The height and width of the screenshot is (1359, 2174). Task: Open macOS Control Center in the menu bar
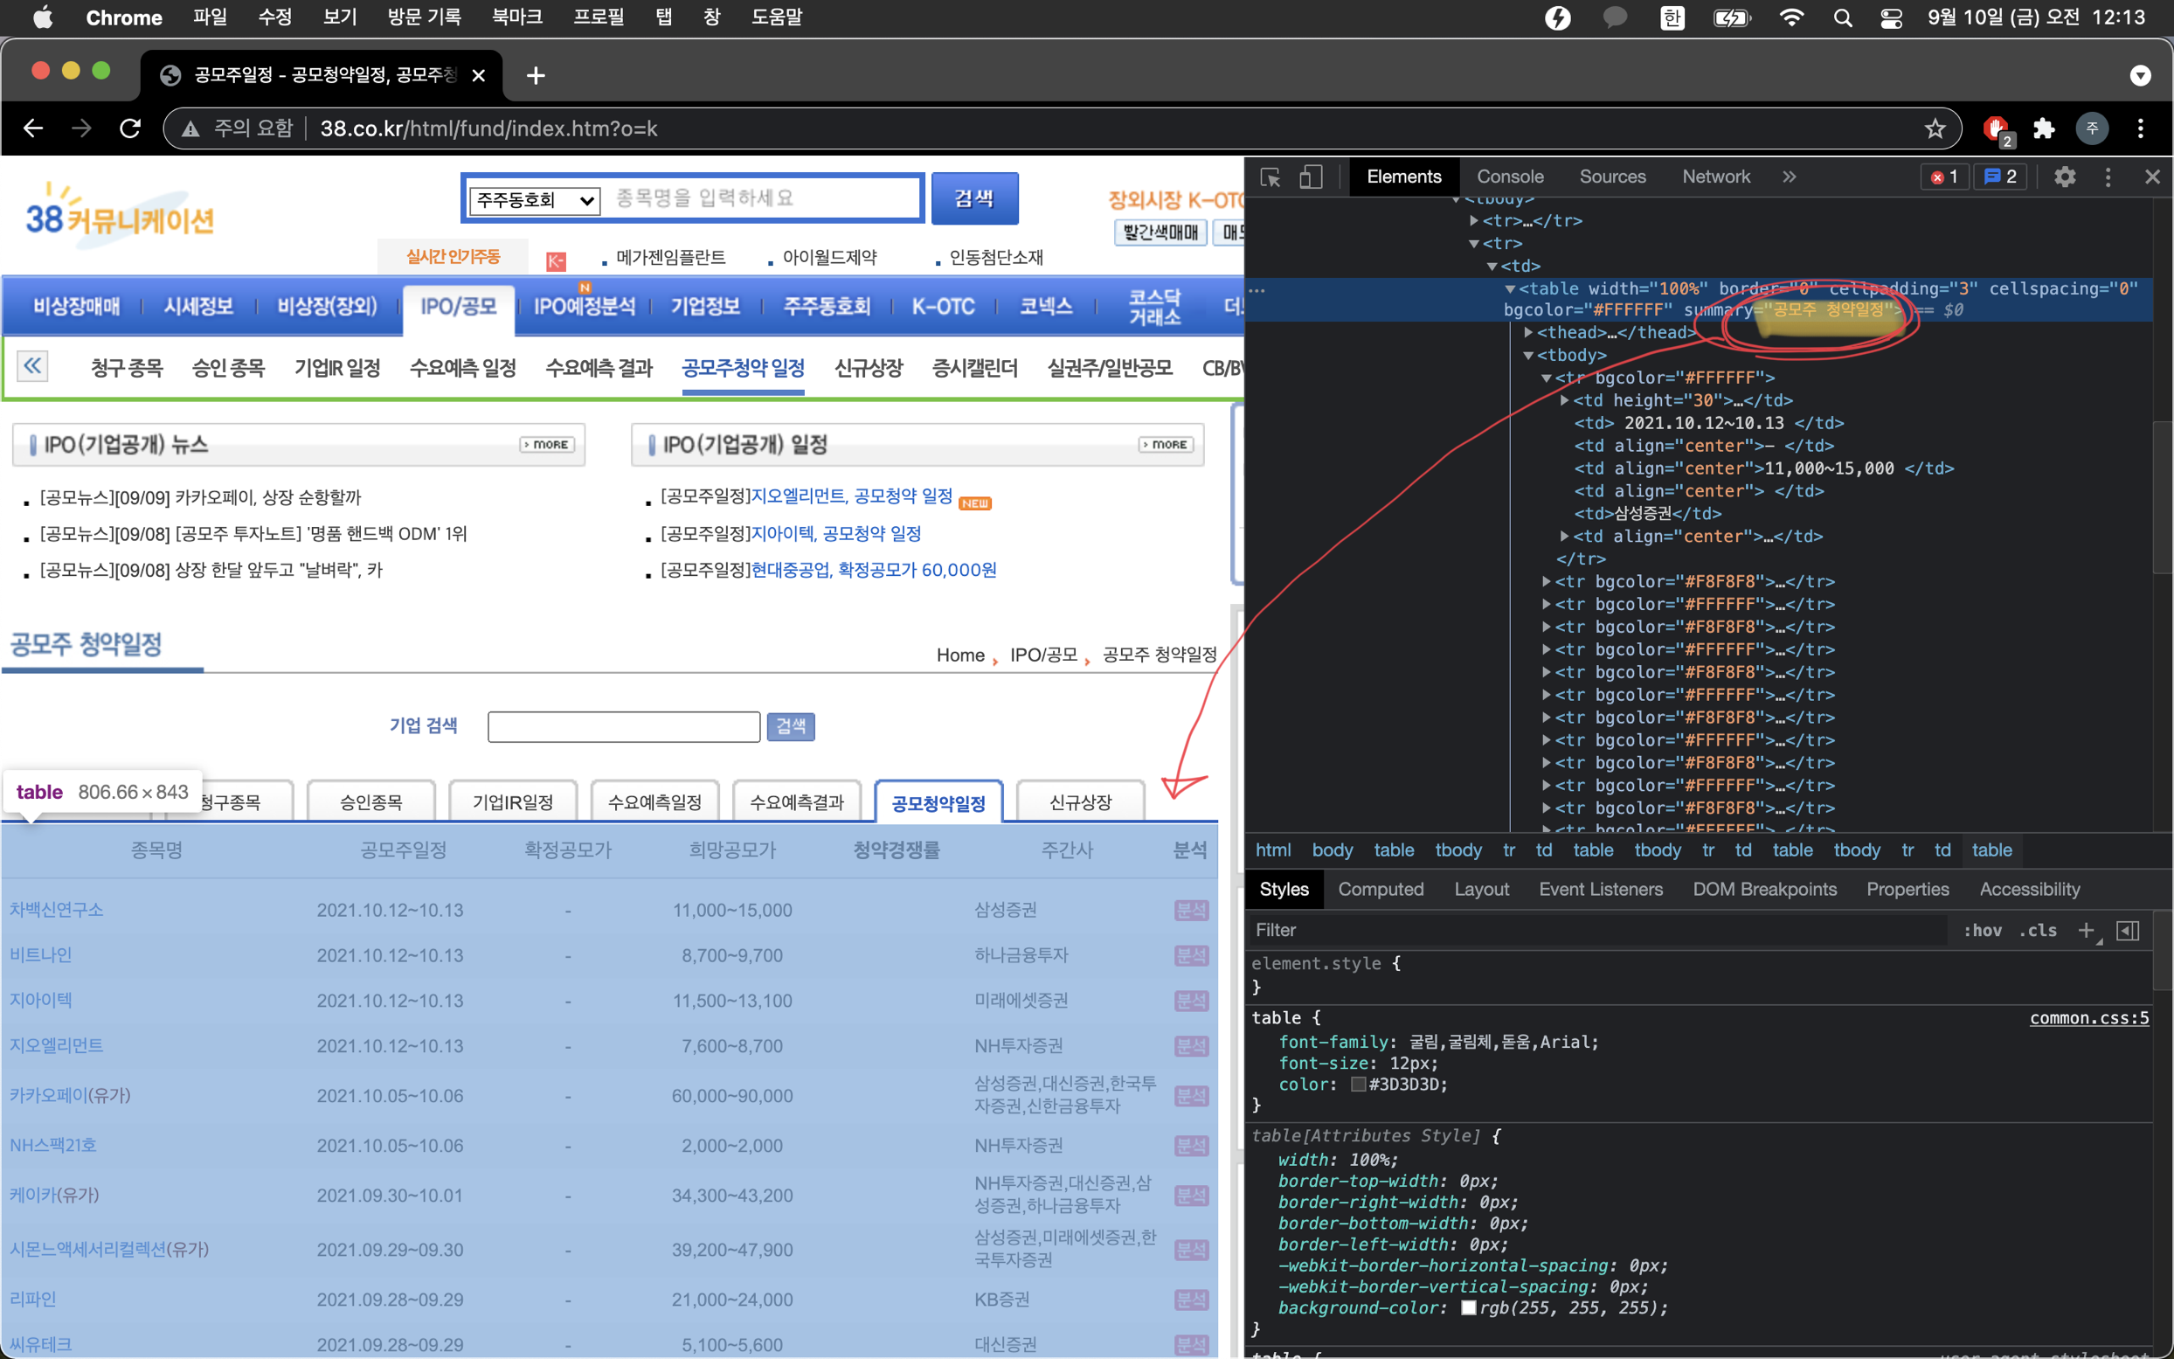[x=1891, y=18]
